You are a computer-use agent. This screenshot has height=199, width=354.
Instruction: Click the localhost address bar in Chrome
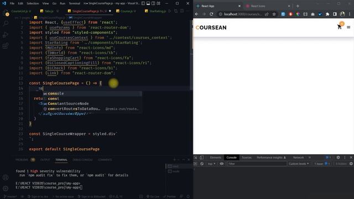click(x=243, y=14)
